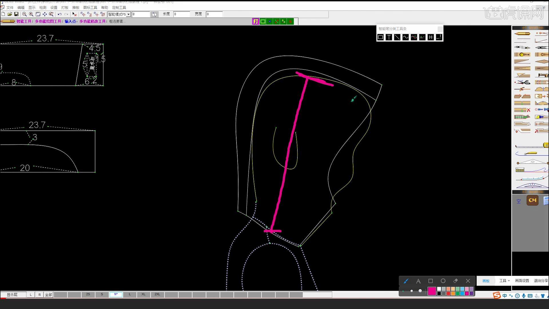
Task: Click the 长度 length input field
Action: pos(182,14)
